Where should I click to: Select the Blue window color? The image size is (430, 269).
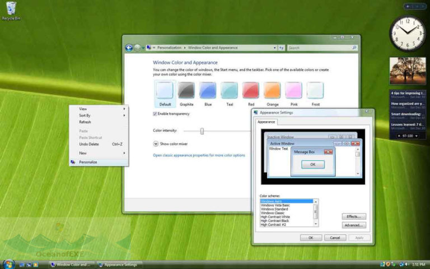pyautogui.click(x=208, y=94)
